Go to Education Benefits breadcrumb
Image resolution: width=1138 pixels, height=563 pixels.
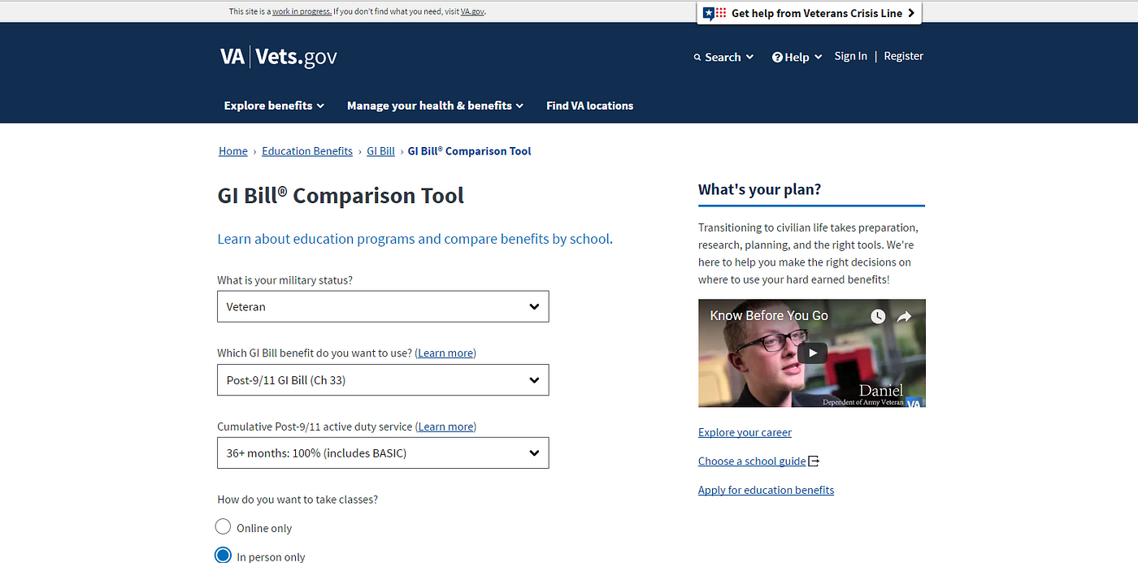pos(307,151)
